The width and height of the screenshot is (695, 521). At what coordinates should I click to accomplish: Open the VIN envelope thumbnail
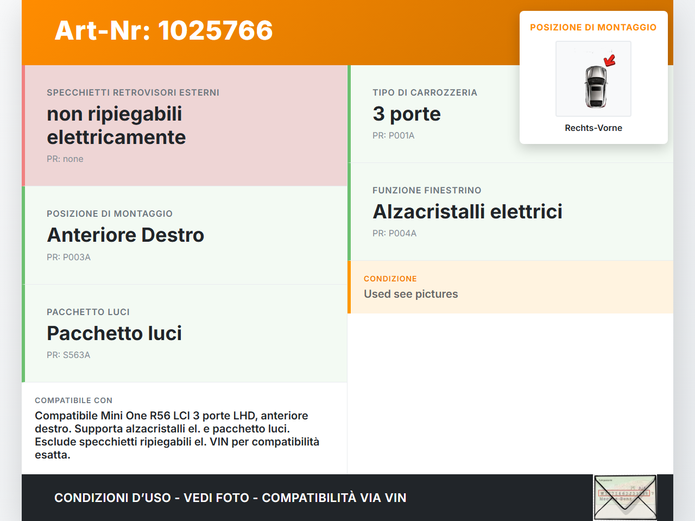[x=624, y=497]
